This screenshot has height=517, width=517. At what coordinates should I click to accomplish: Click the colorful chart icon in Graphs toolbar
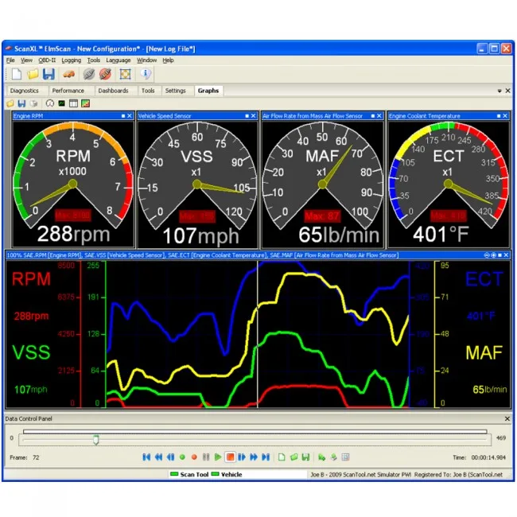tap(85, 103)
